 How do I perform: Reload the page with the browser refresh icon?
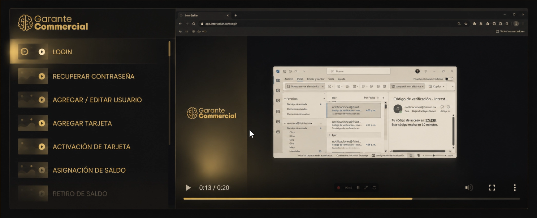(x=194, y=24)
